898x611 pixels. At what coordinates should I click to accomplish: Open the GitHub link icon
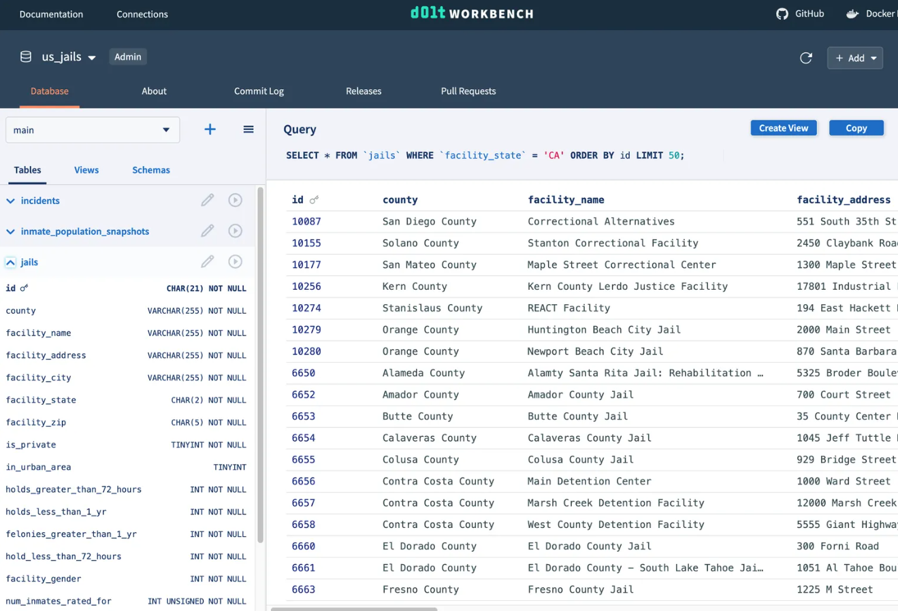coord(782,14)
